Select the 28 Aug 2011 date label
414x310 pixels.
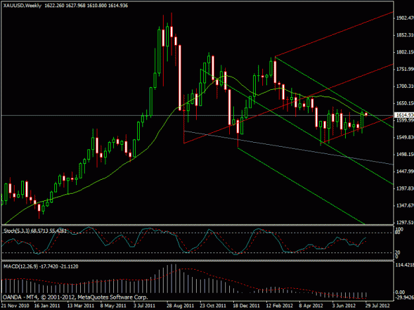pyautogui.click(x=180, y=306)
